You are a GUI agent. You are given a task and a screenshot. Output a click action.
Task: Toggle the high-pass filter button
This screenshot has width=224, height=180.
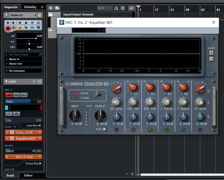pyautogui.click(x=9, y=114)
